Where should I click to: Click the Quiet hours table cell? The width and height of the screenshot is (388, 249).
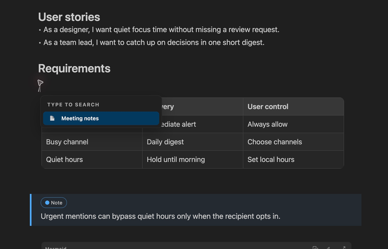(x=92, y=159)
